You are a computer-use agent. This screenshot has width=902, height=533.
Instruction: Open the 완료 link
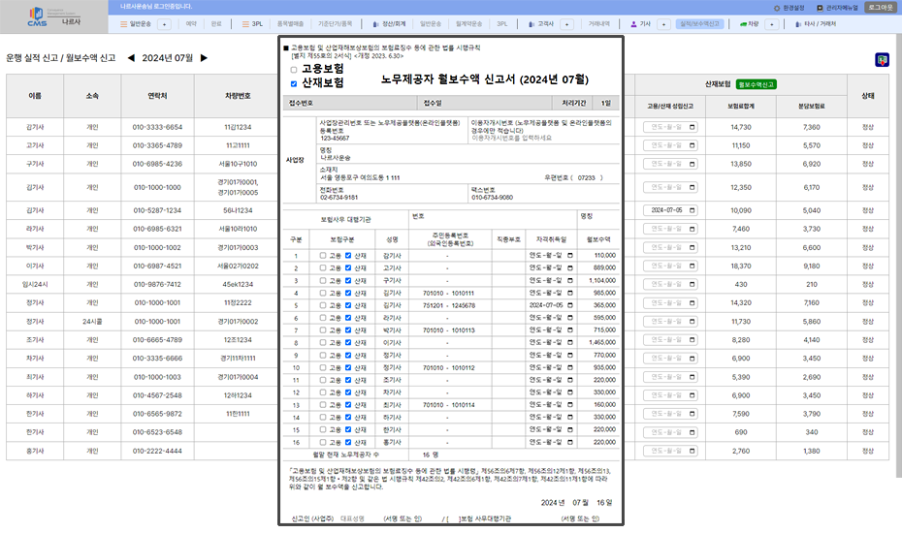216,24
